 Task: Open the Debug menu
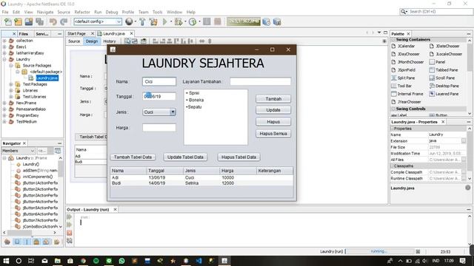pyautogui.click(x=112, y=12)
